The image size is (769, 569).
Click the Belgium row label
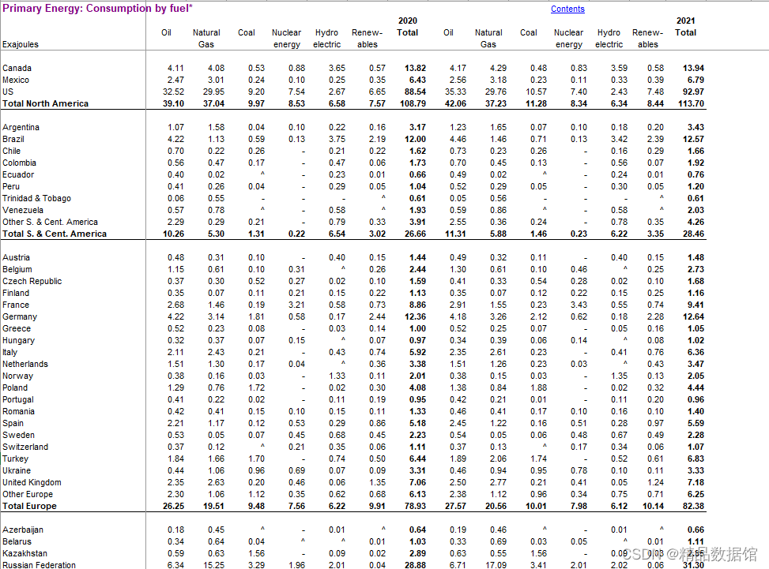coord(17,269)
